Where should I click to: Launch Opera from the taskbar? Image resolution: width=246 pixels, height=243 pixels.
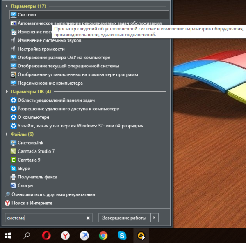[46, 236]
